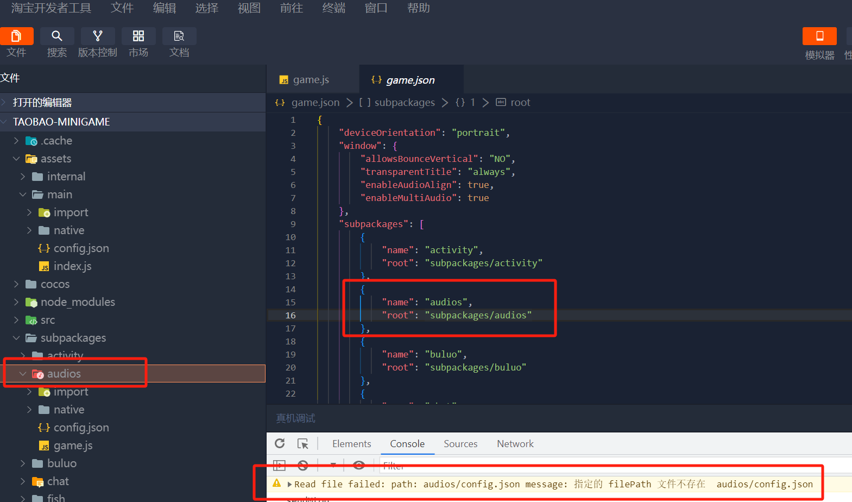Click the warning triangle icon
Image resolution: width=852 pixels, height=502 pixels.
click(277, 484)
